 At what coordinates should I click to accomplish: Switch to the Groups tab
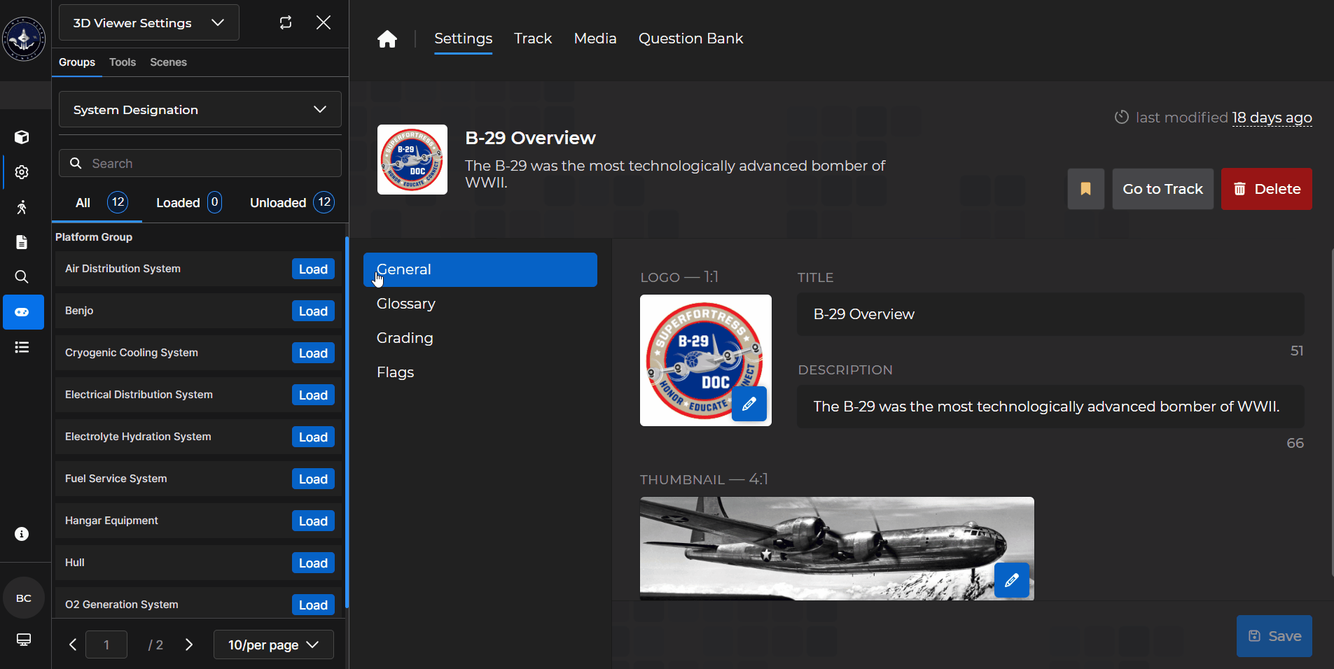click(77, 62)
